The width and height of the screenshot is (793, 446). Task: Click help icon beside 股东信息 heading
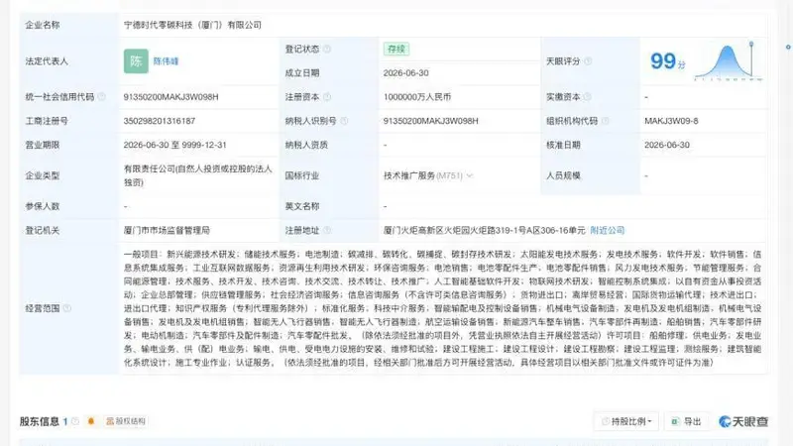[x=75, y=421]
